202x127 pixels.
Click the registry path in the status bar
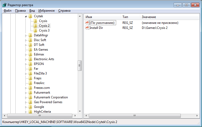[x=60, y=122]
